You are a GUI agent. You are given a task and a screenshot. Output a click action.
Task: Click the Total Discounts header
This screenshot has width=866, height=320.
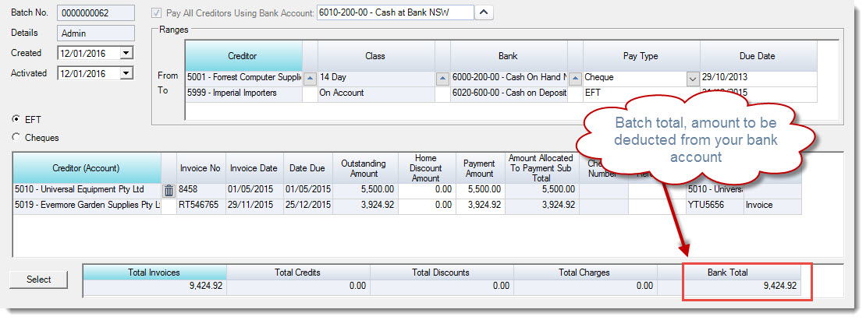point(441,273)
